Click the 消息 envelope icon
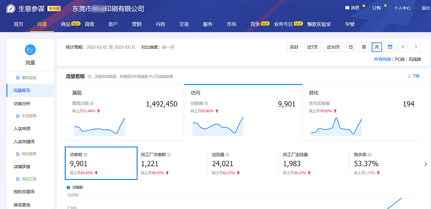 coord(347,8)
